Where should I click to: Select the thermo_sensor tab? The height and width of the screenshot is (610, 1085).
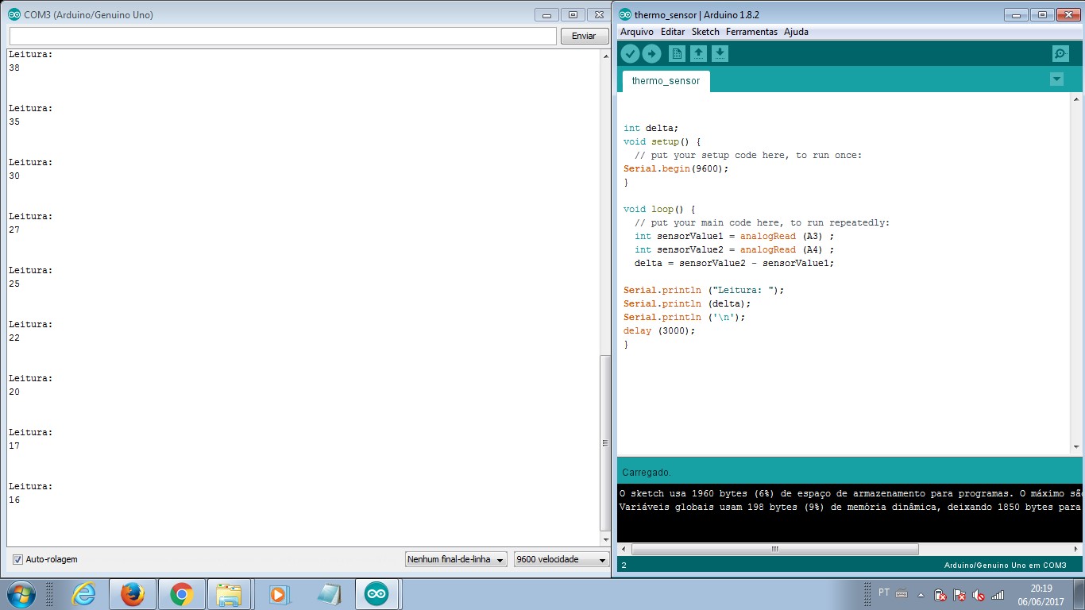click(666, 81)
